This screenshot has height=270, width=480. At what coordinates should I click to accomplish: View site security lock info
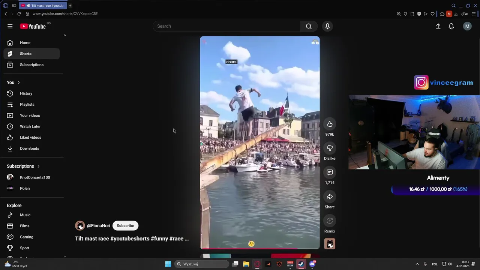pyautogui.click(x=27, y=14)
